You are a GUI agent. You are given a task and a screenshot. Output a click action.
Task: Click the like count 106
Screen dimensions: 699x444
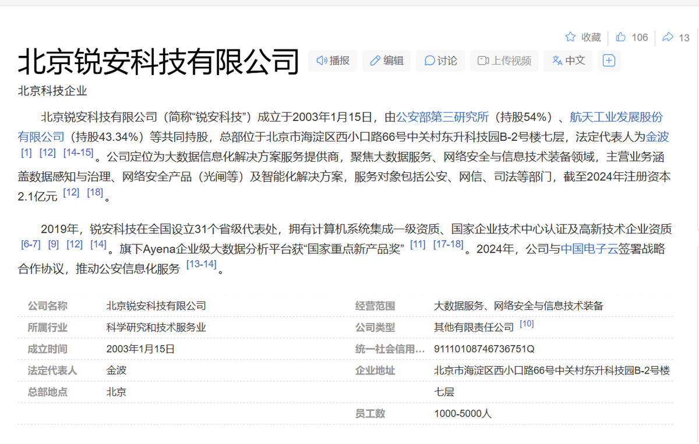pos(640,37)
